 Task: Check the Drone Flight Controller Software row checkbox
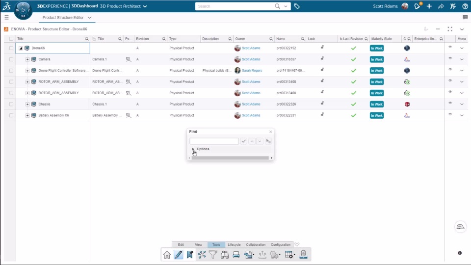[11, 71]
